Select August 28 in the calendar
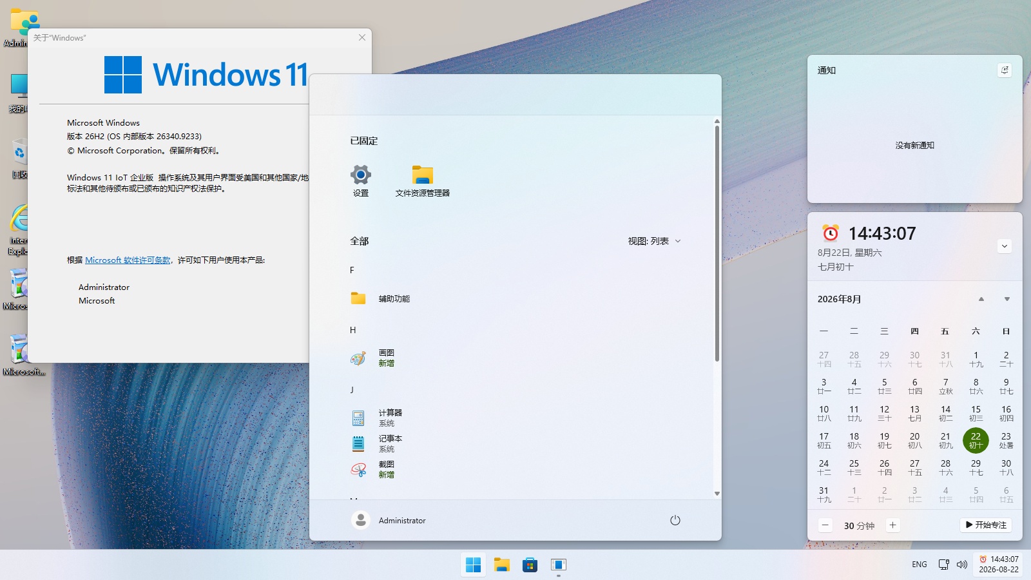 pos(945,468)
